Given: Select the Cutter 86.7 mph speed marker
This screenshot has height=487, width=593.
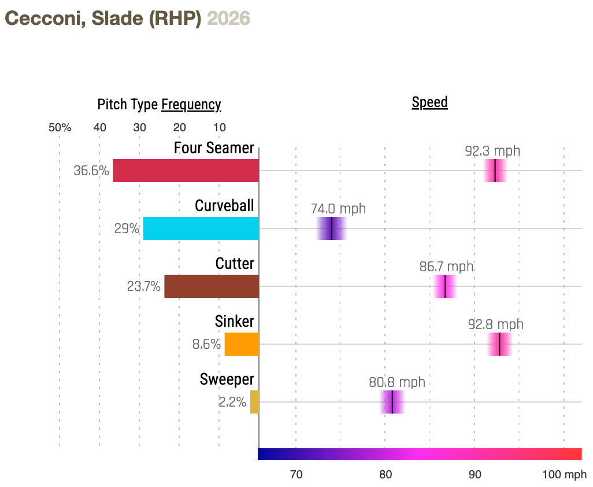Looking at the screenshot, I should coord(445,286).
